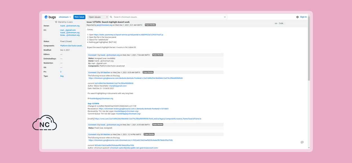
Task: Click struck-through Bug: 1275496 link
Action: tap(93, 103)
